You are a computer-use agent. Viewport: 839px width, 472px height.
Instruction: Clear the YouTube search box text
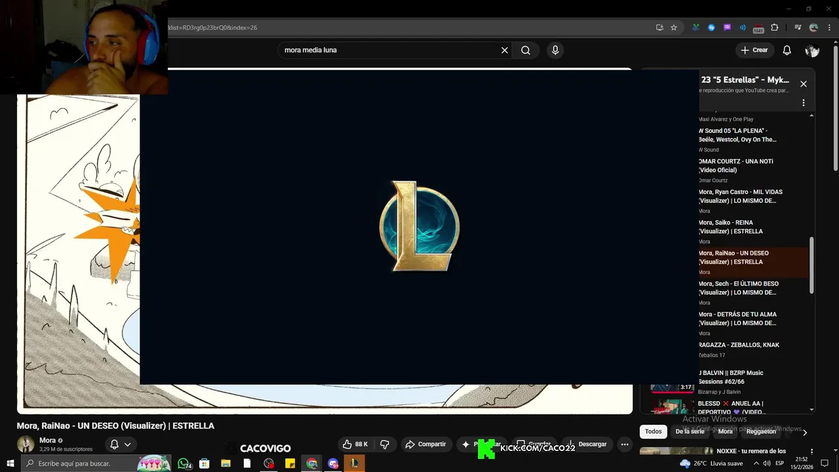(505, 50)
